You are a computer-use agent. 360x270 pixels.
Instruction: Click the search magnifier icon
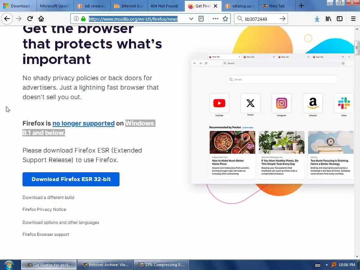(x=240, y=19)
